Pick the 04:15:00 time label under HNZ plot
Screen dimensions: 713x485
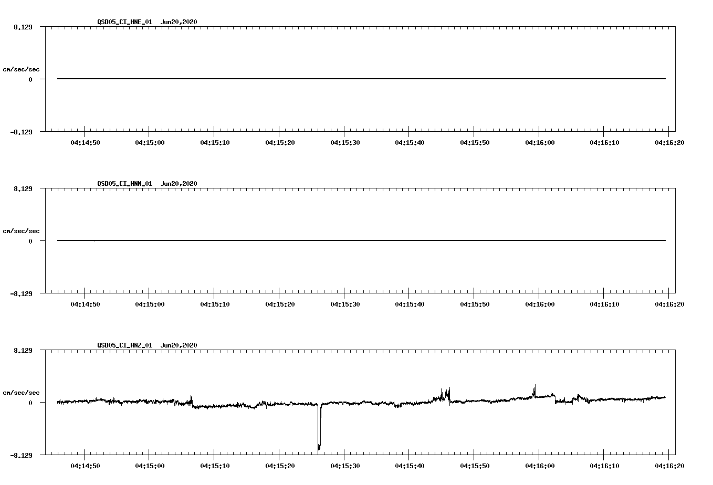[150, 466]
